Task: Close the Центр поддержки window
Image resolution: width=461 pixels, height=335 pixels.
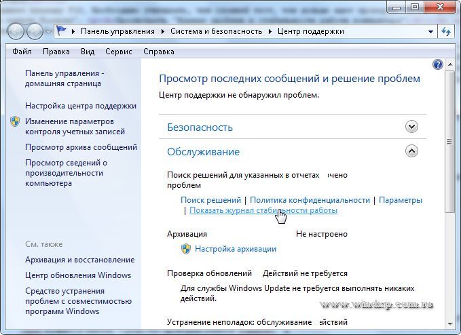Action: tap(440, 7)
